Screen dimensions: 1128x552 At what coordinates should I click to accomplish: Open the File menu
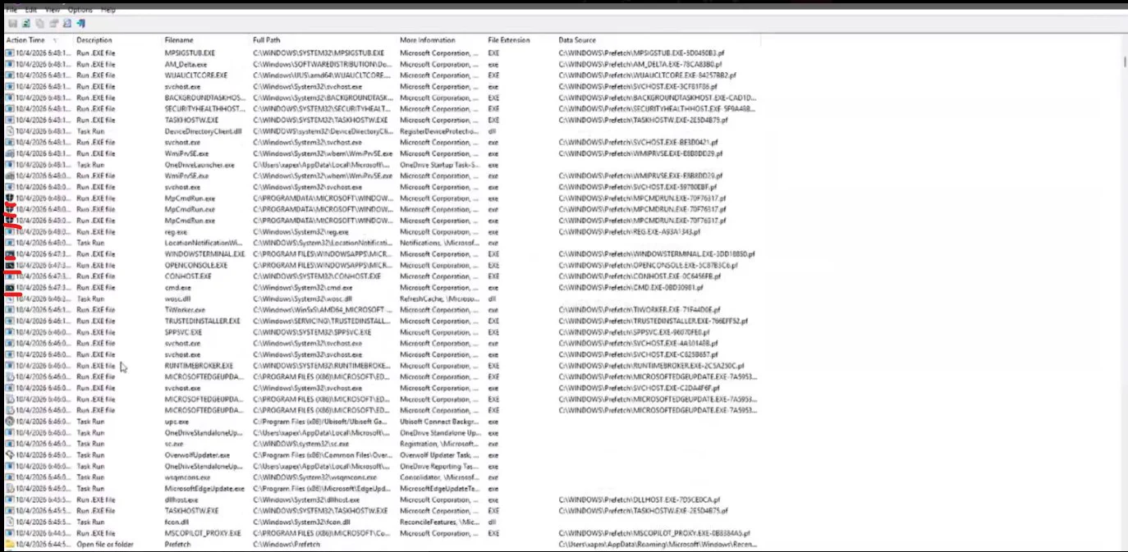[x=11, y=10]
